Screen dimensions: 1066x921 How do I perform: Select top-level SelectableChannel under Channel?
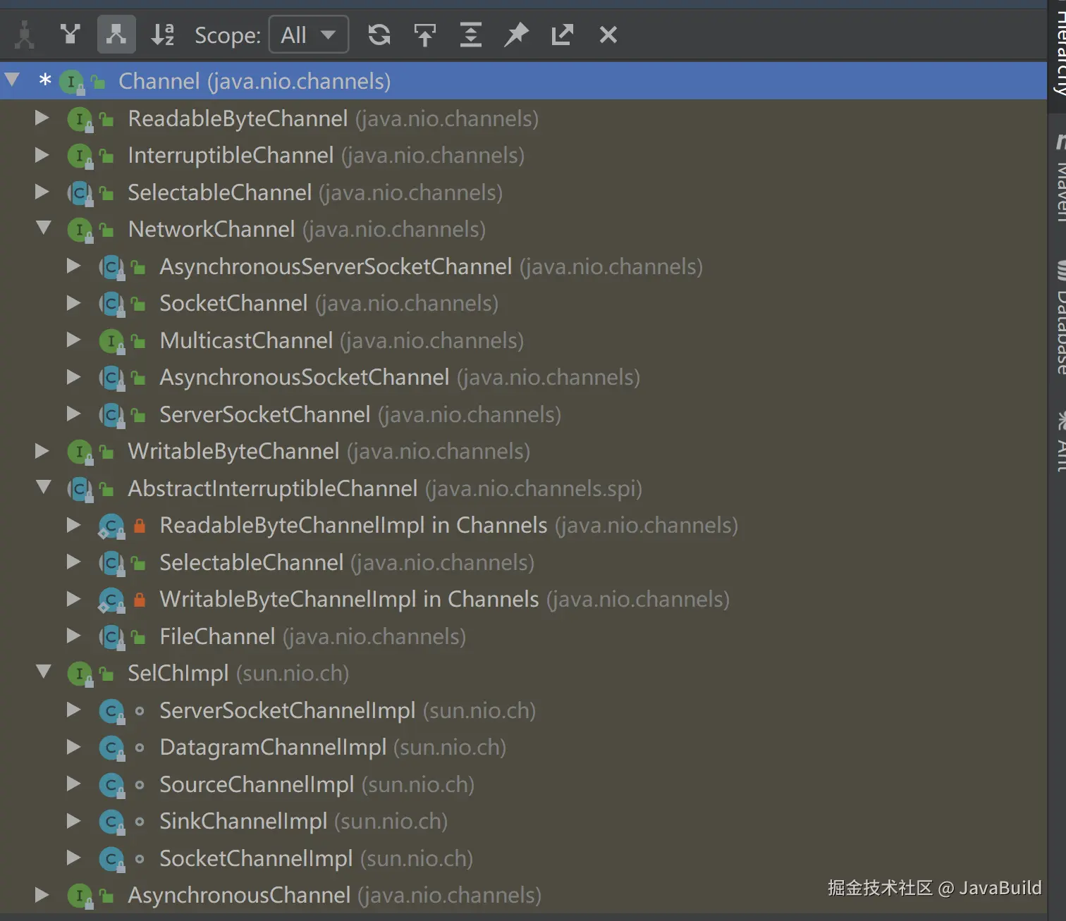[523, 192]
